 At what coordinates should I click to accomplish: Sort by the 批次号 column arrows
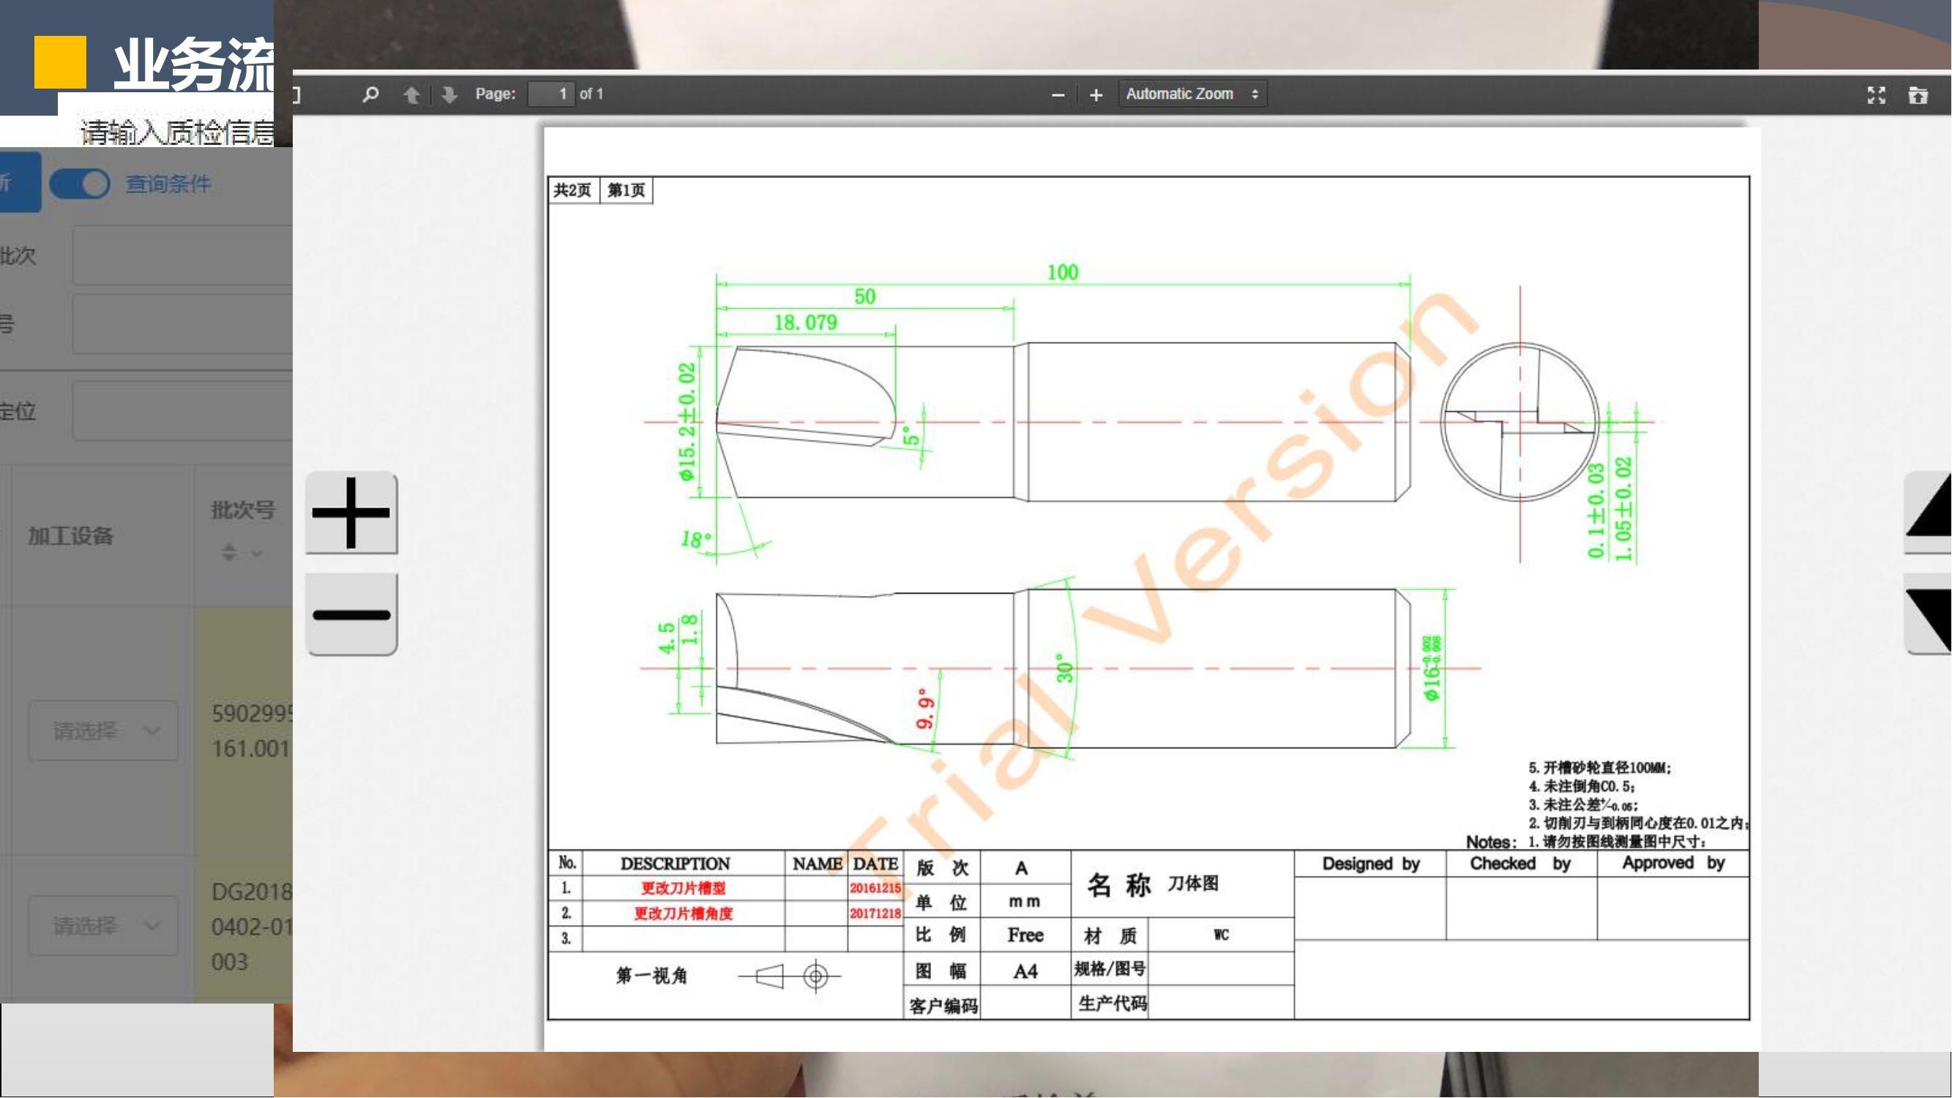click(230, 552)
